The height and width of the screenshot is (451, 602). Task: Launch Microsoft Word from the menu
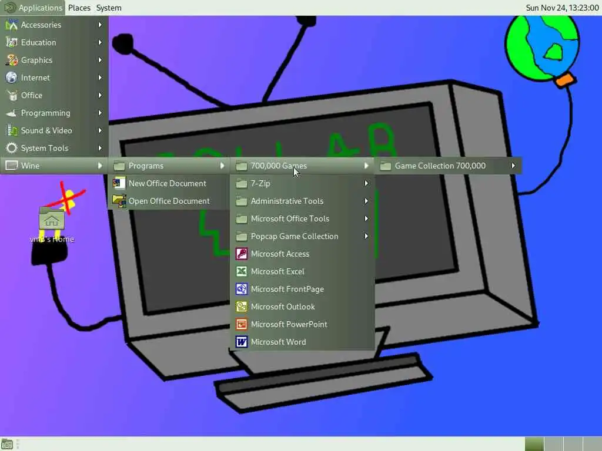[x=302, y=342]
